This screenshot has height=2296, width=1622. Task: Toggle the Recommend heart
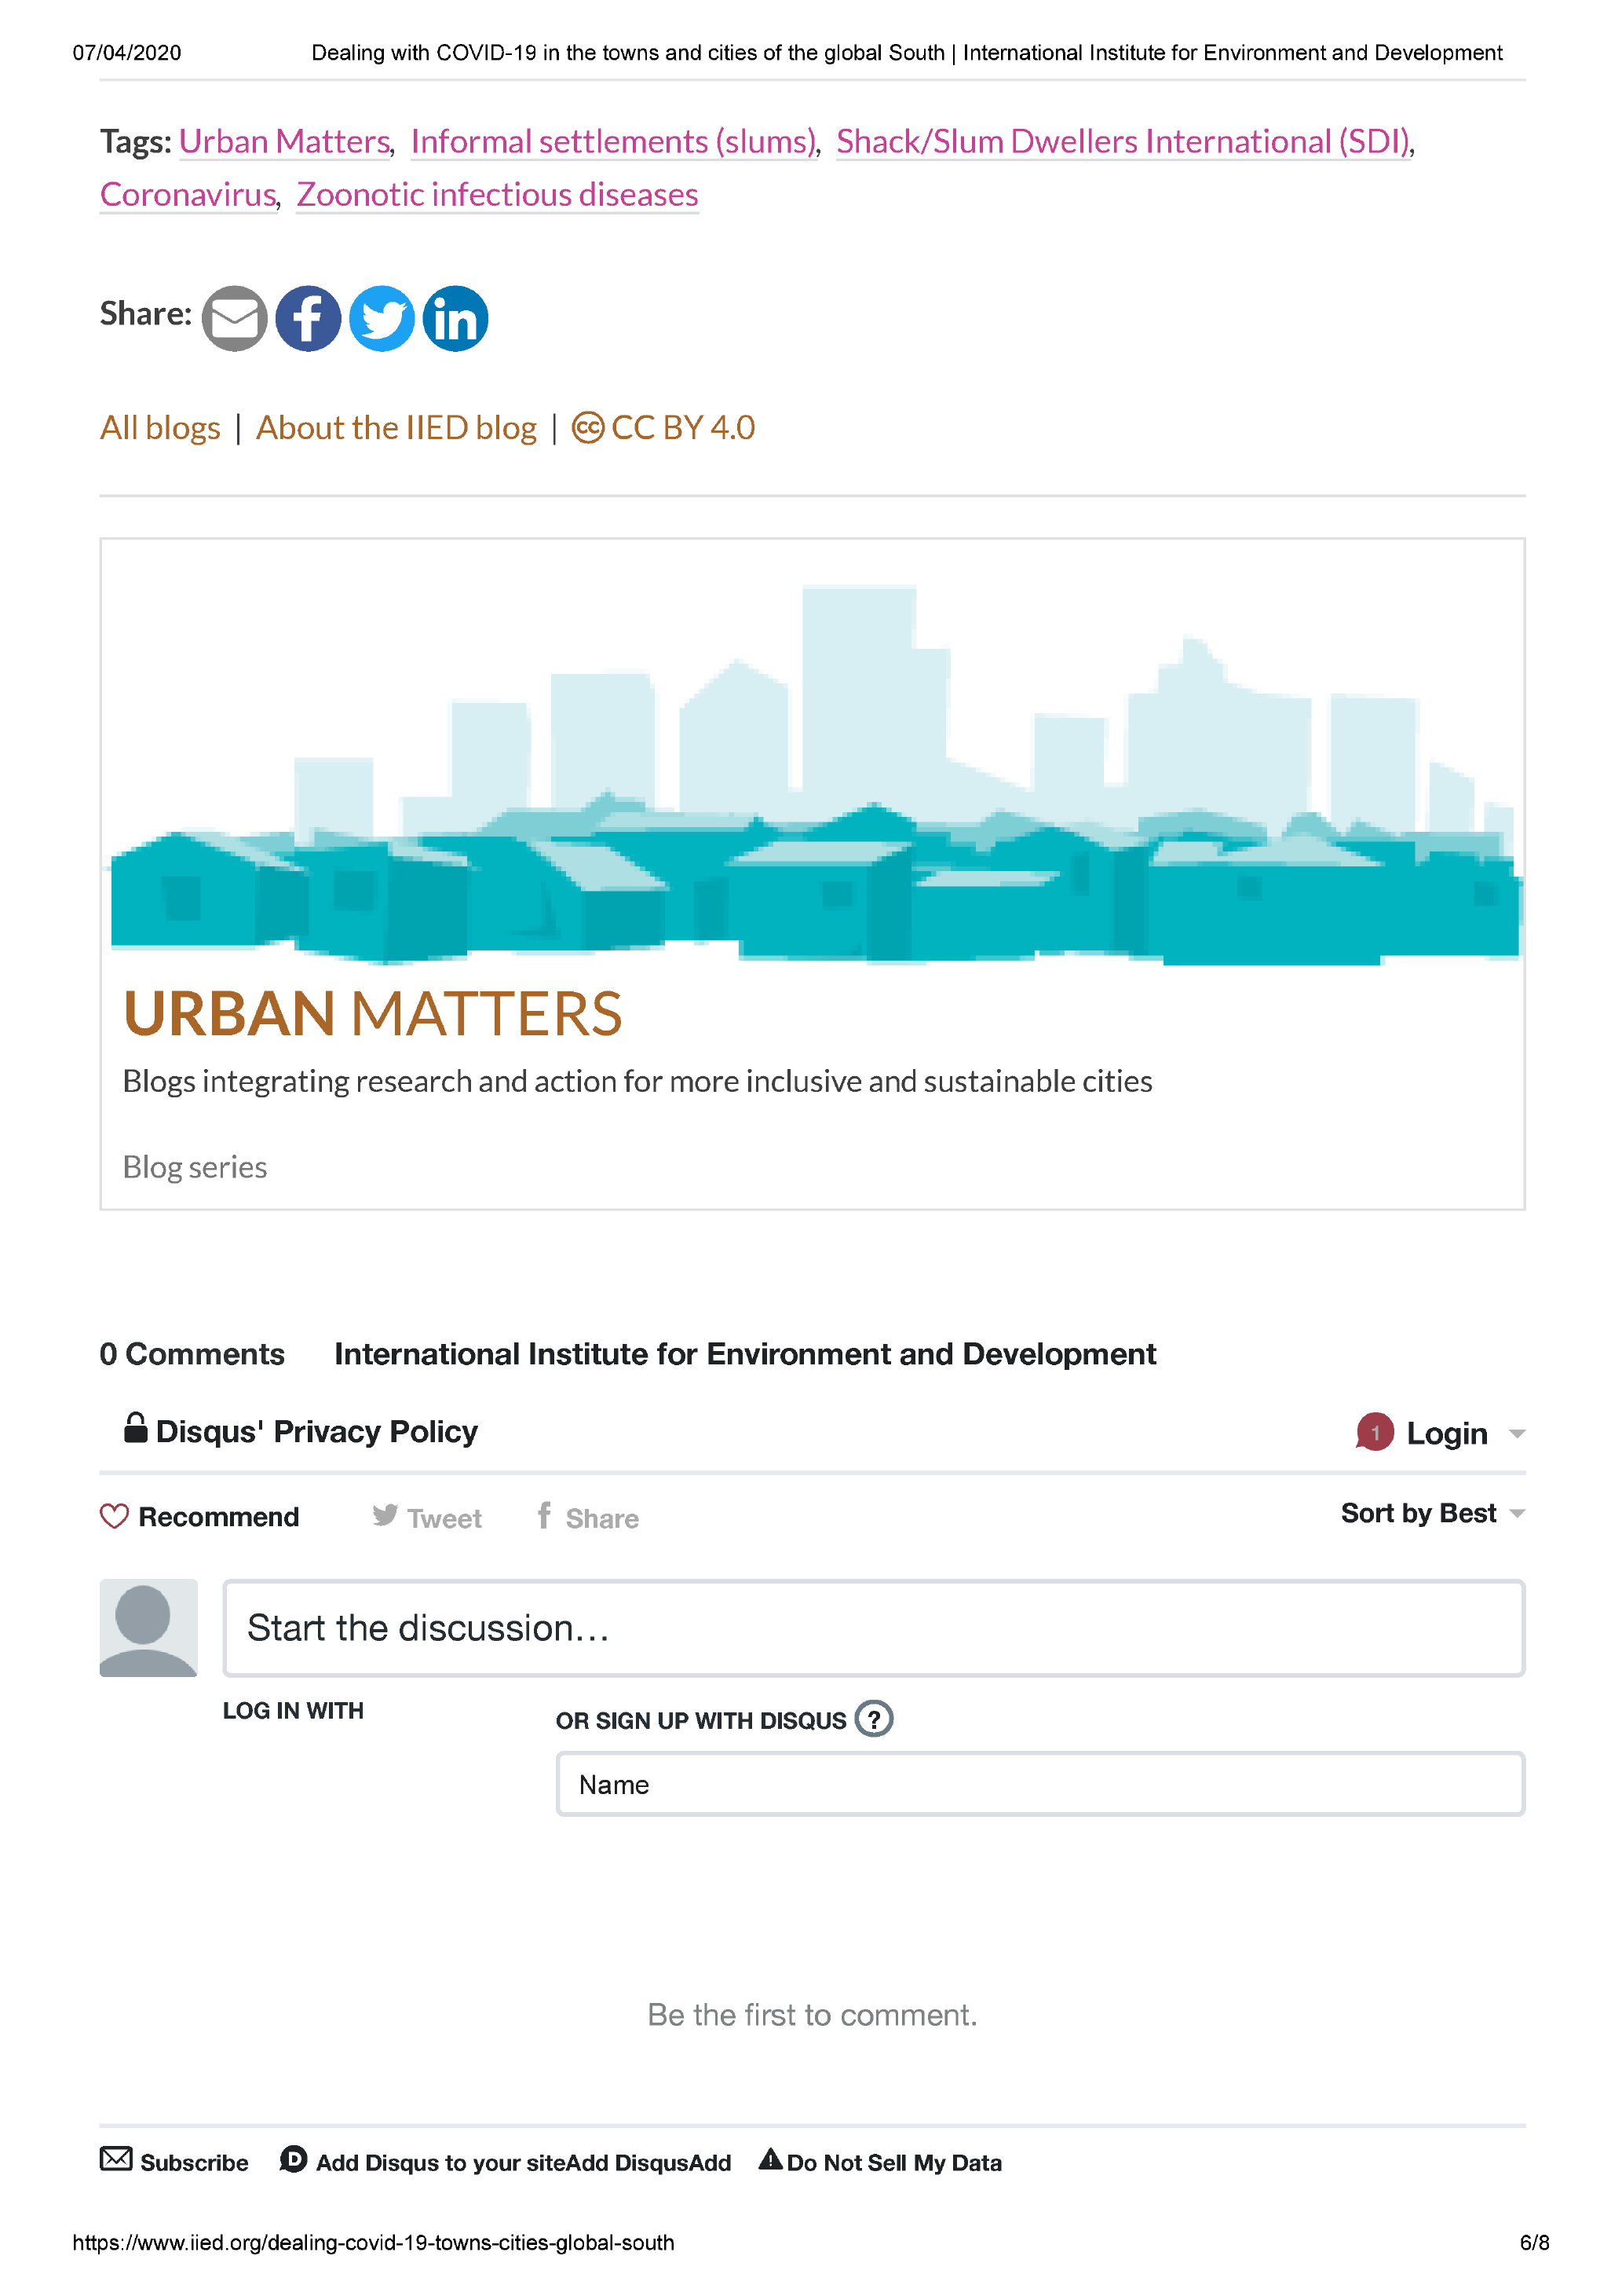(115, 1516)
